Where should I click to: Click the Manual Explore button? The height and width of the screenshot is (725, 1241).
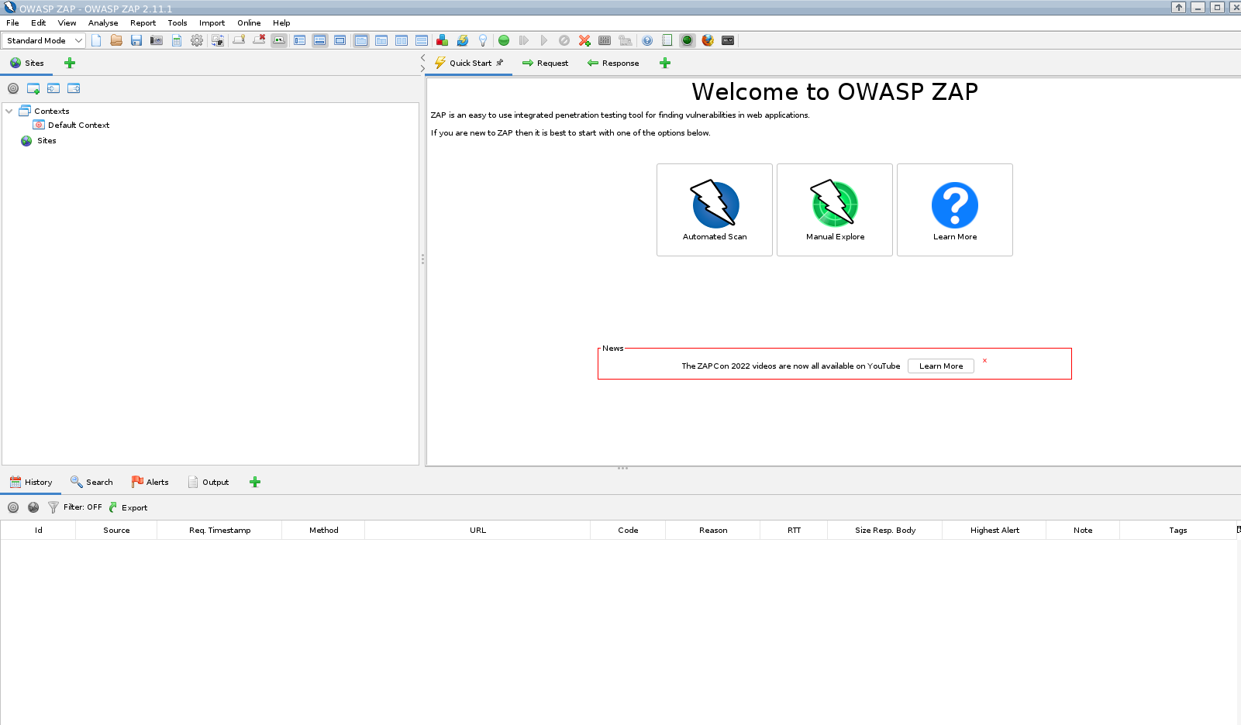click(x=835, y=210)
